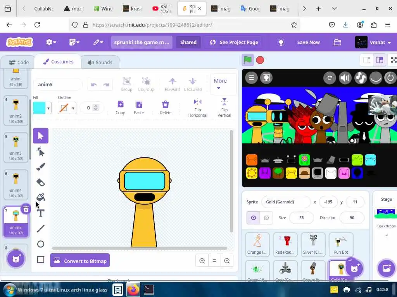Enter full screen stage mode
The image size is (397, 297).
[393, 60]
